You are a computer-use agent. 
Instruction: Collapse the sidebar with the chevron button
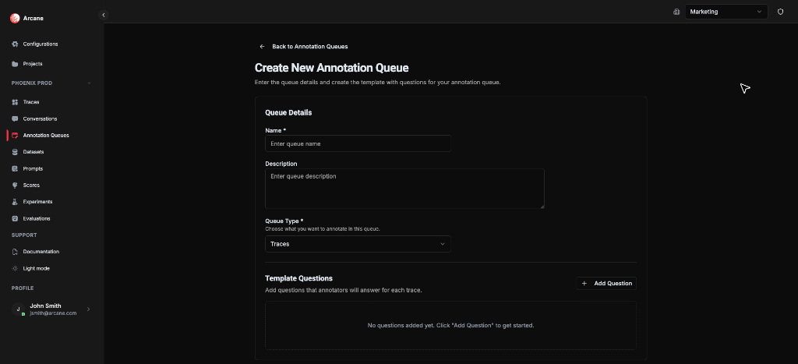[104, 16]
